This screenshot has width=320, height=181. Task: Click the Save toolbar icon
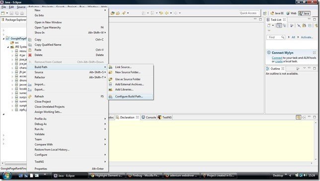click(x=11, y=13)
